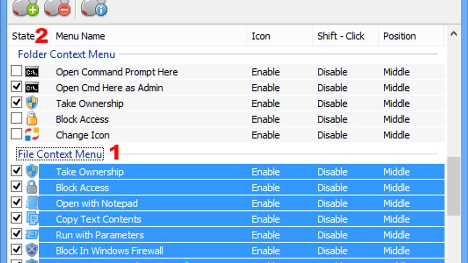Click the vertical scrollbar thumb
The width and height of the screenshot is (468, 263).
tap(454, 186)
